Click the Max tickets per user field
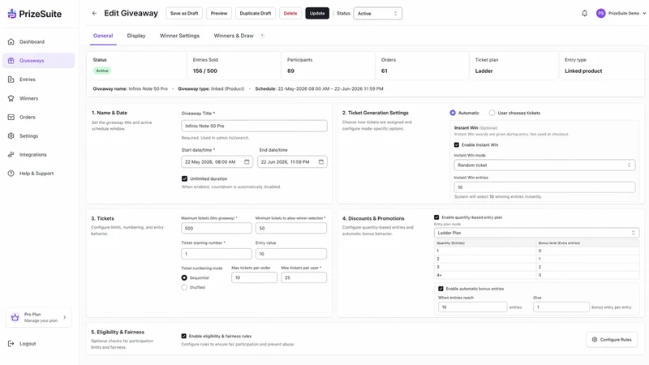Viewport: 649px width, 365px height. point(303,277)
